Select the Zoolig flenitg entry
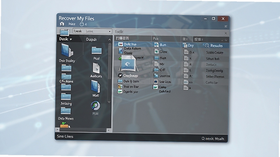 click(x=214, y=70)
